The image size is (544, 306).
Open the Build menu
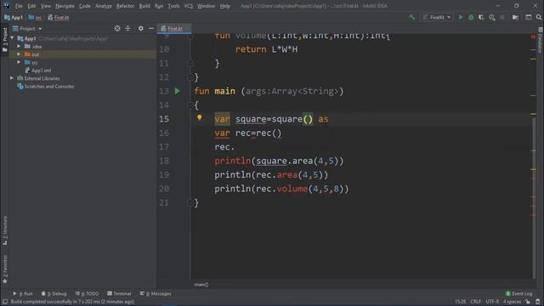click(x=144, y=6)
